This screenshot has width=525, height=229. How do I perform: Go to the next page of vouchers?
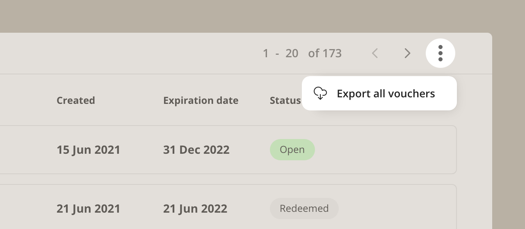(407, 53)
